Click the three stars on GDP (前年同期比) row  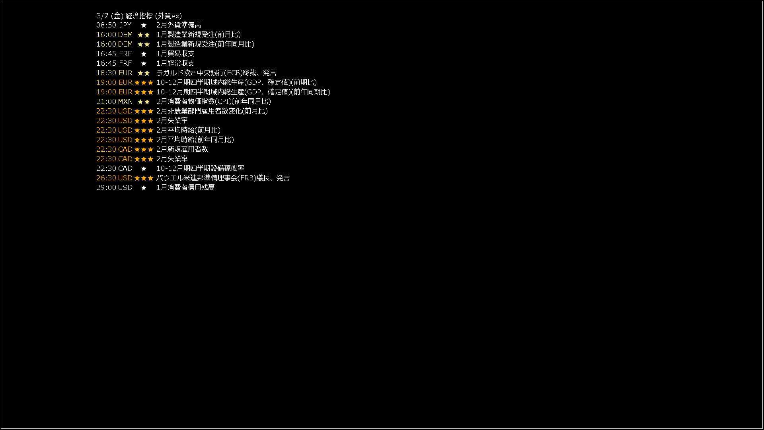click(x=144, y=92)
